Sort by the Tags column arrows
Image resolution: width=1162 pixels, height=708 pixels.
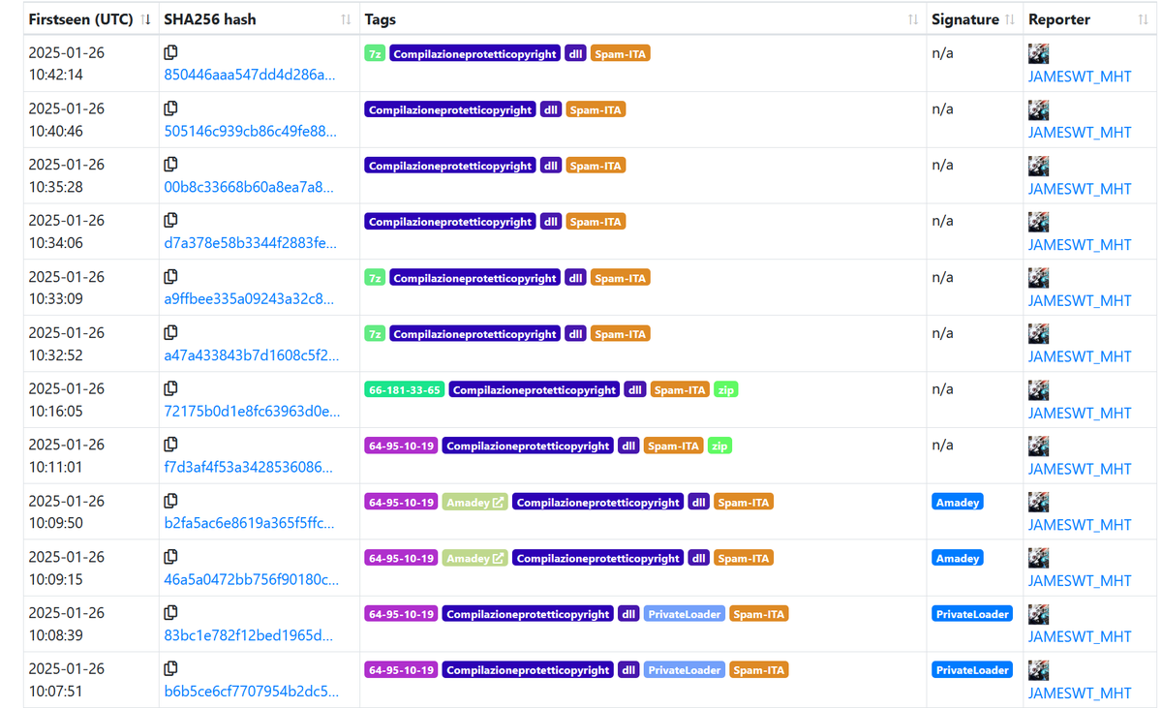coord(912,19)
